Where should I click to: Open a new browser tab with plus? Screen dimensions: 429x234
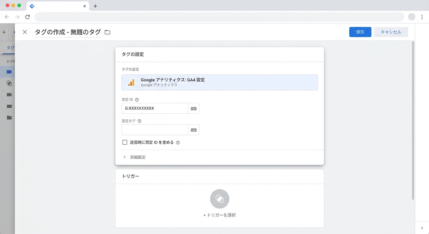tap(95, 6)
